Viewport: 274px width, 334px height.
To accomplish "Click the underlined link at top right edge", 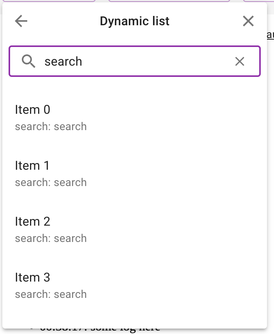I will click(x=270, y=34).
